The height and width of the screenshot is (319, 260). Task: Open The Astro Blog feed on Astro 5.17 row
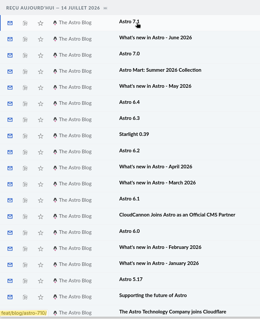[72, 281]
